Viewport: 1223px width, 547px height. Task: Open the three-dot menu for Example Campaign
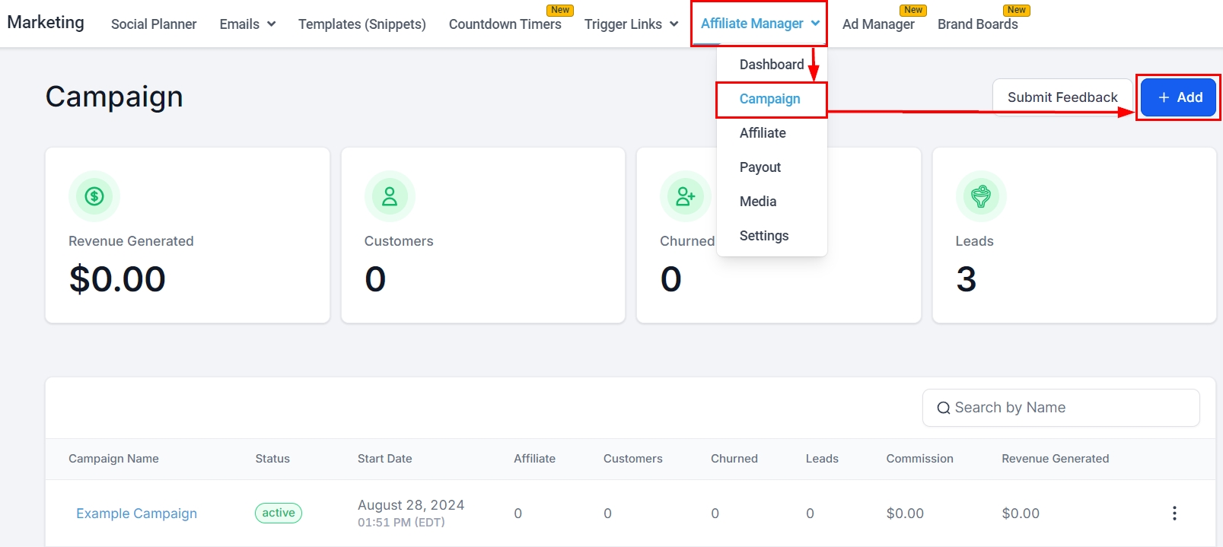click(x=1174, y=514)
